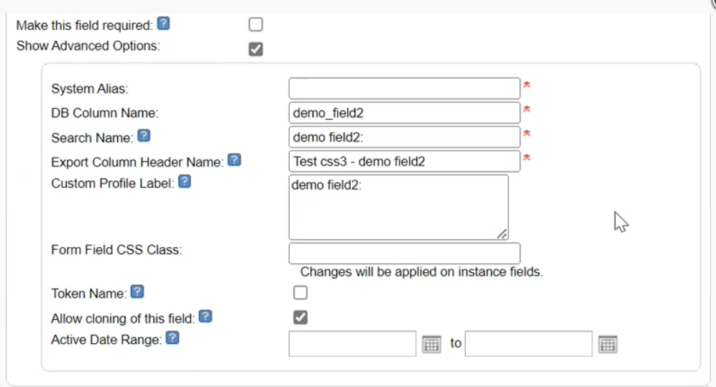Image resolution: width=716 pixels, height=387 pixels.
Task: Click into the System Alias field
Action: pos(404,88)
